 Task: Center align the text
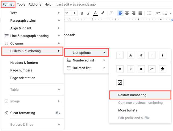point(127,13)
